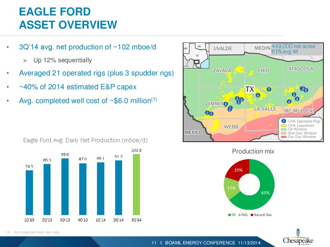
Task: Click the ZAVALA county label
Action: (x=222, y=70)
